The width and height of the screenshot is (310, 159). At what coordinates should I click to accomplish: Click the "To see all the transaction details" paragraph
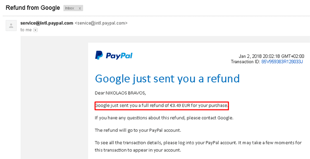pos(198,146)
